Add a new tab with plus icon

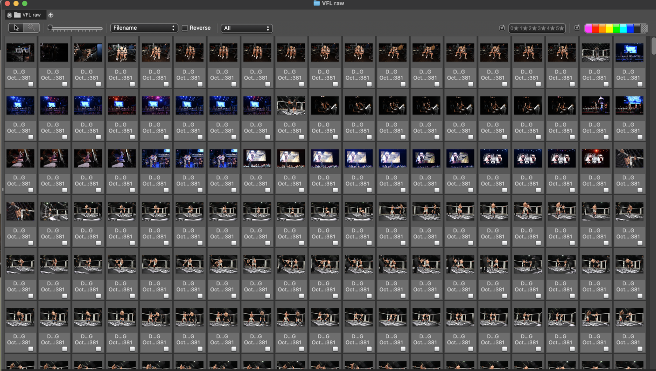(x=51, y=15)
